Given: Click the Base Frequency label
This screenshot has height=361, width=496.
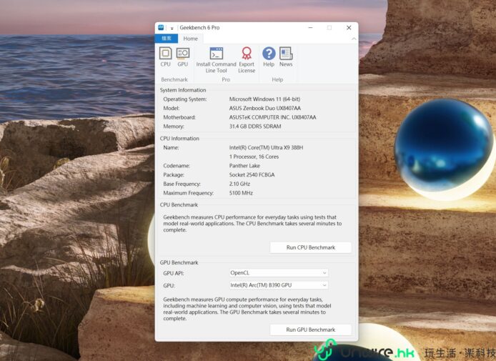Looking at the screenshot, I should pyautogui.click(x=182, y=184).
